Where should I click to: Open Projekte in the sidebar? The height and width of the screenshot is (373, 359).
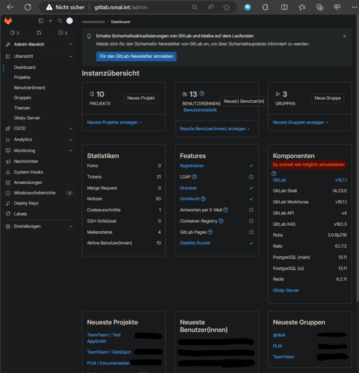pyautogui.click(x=22, y=77)
